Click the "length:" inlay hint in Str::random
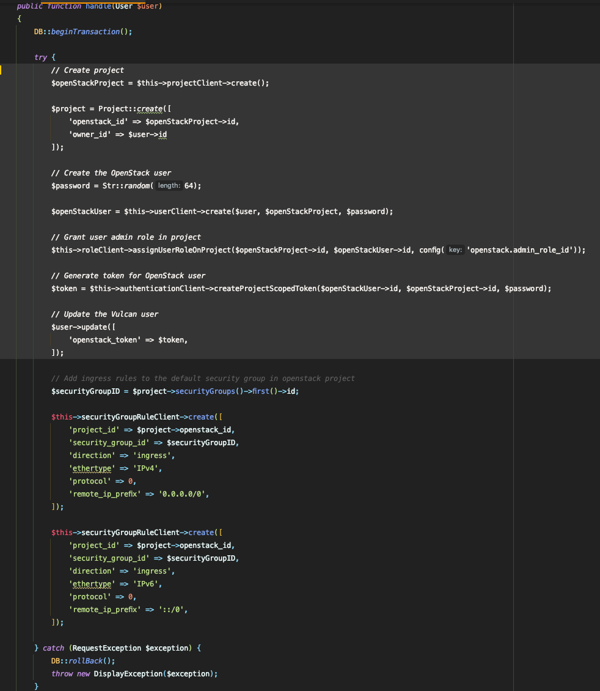This screenshot has width=600, height=691. [169, 186]
